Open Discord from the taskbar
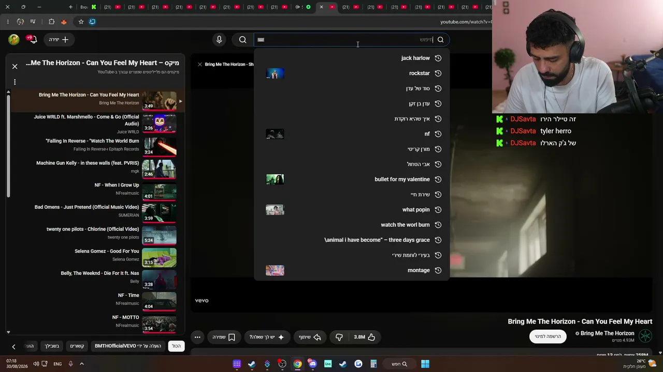 click(x=312, y=364)
